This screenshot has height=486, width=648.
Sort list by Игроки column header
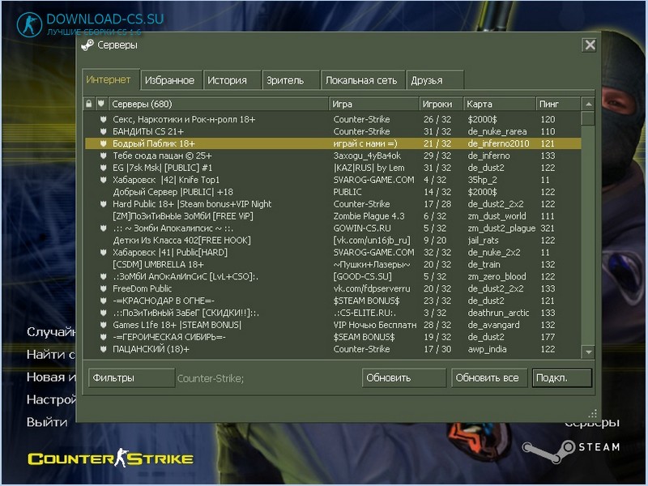441,104
